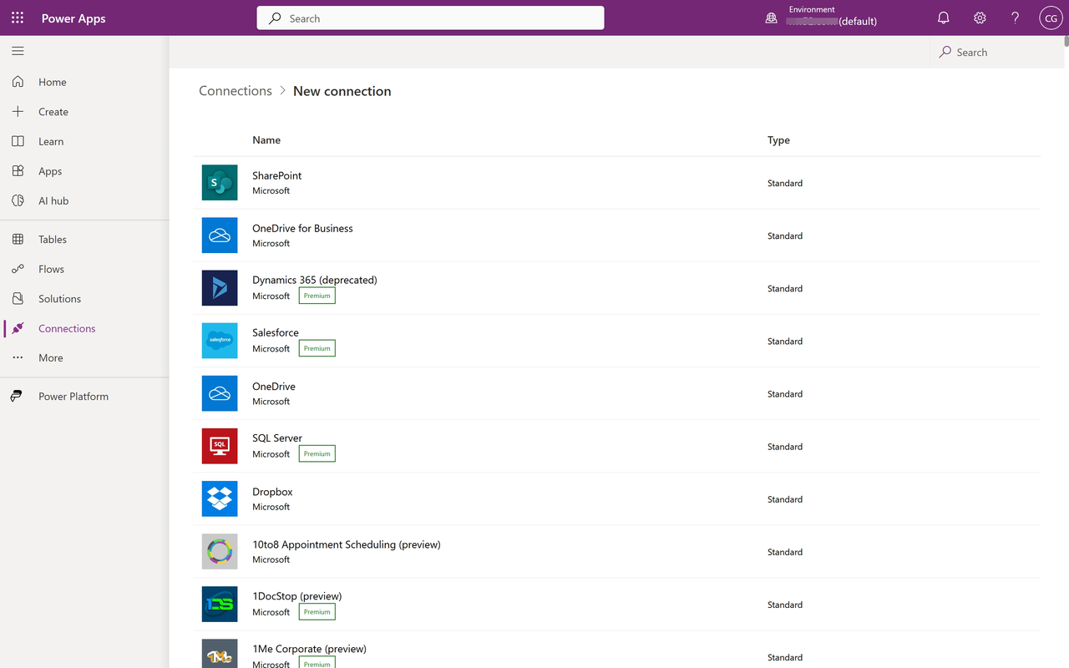Click the environment picker icon
1069x668 pixels.
click(771, 18)
